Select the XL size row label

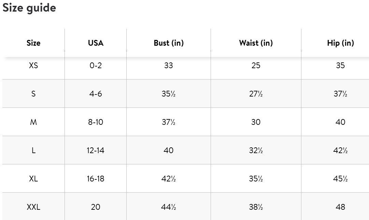tap(33, 179)
